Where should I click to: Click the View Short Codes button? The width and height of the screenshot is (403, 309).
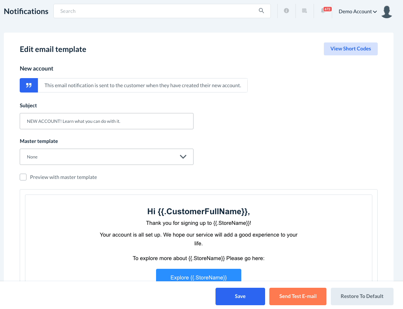[x=350, y=49]
